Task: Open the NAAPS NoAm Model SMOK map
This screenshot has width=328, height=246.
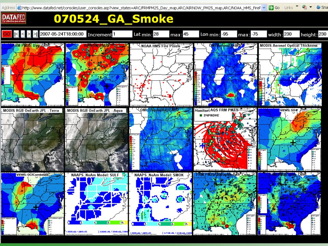Action: click(161, 204)
